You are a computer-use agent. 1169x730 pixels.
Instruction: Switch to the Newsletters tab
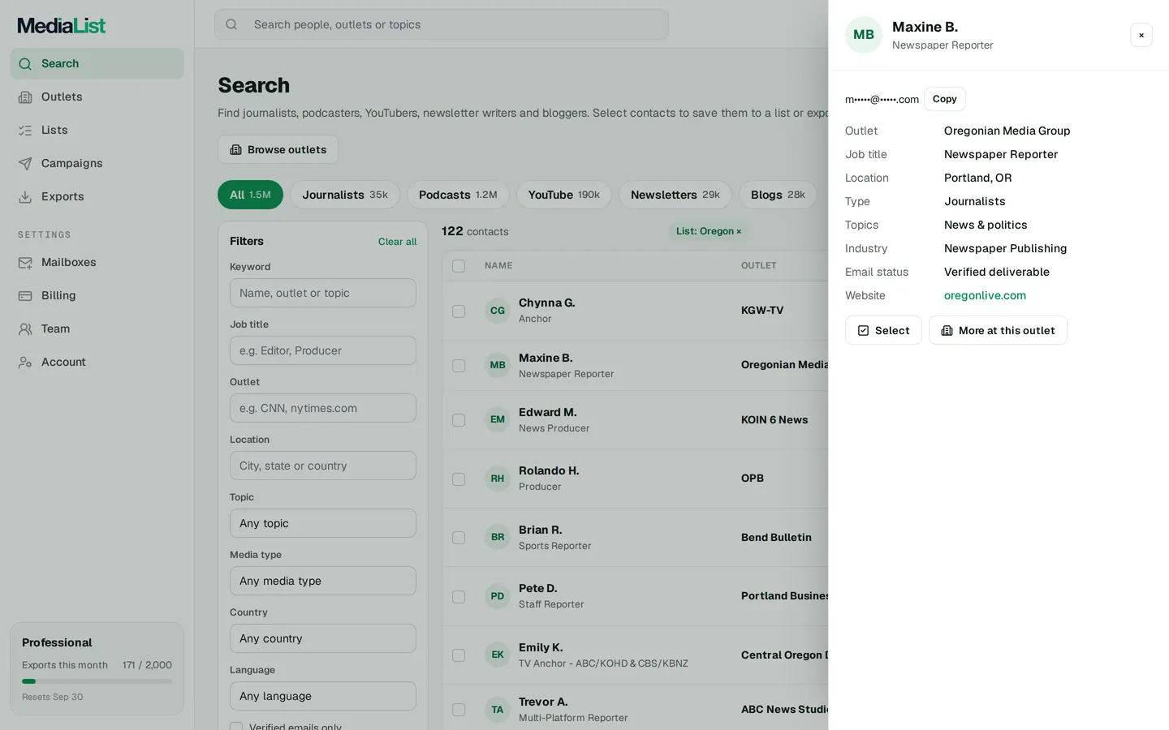pyautogui.click(x=675, y=195)
